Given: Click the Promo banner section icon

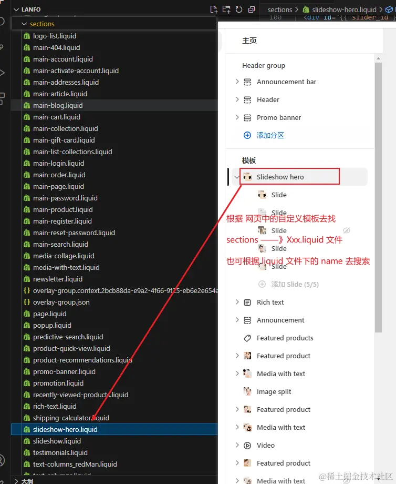Looking at the screenshot, I should click(247, 118).
